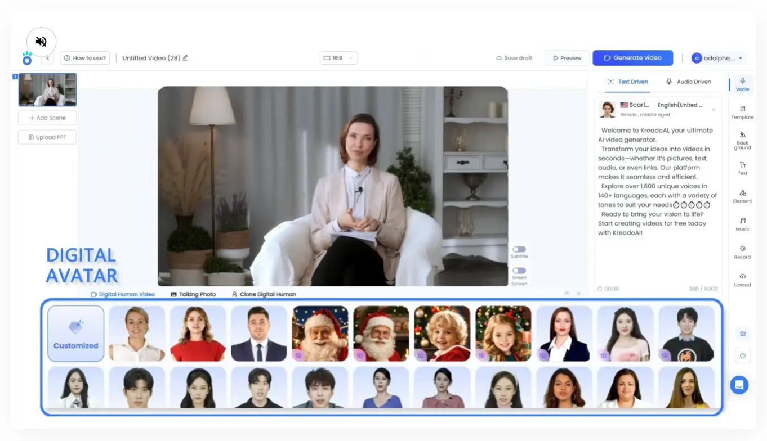
Task: Choose the 3D woman in blue top avatar
Action: point(381,388)
